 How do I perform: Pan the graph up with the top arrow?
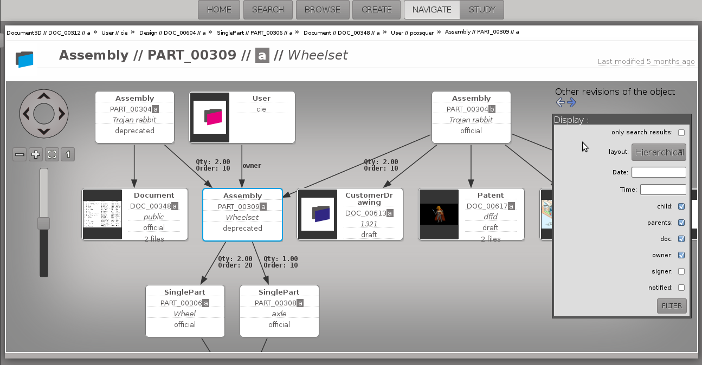click(x=44, y=96)
